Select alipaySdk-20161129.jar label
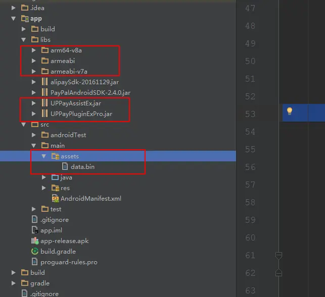Screen dimensions: 325x297 85,82
